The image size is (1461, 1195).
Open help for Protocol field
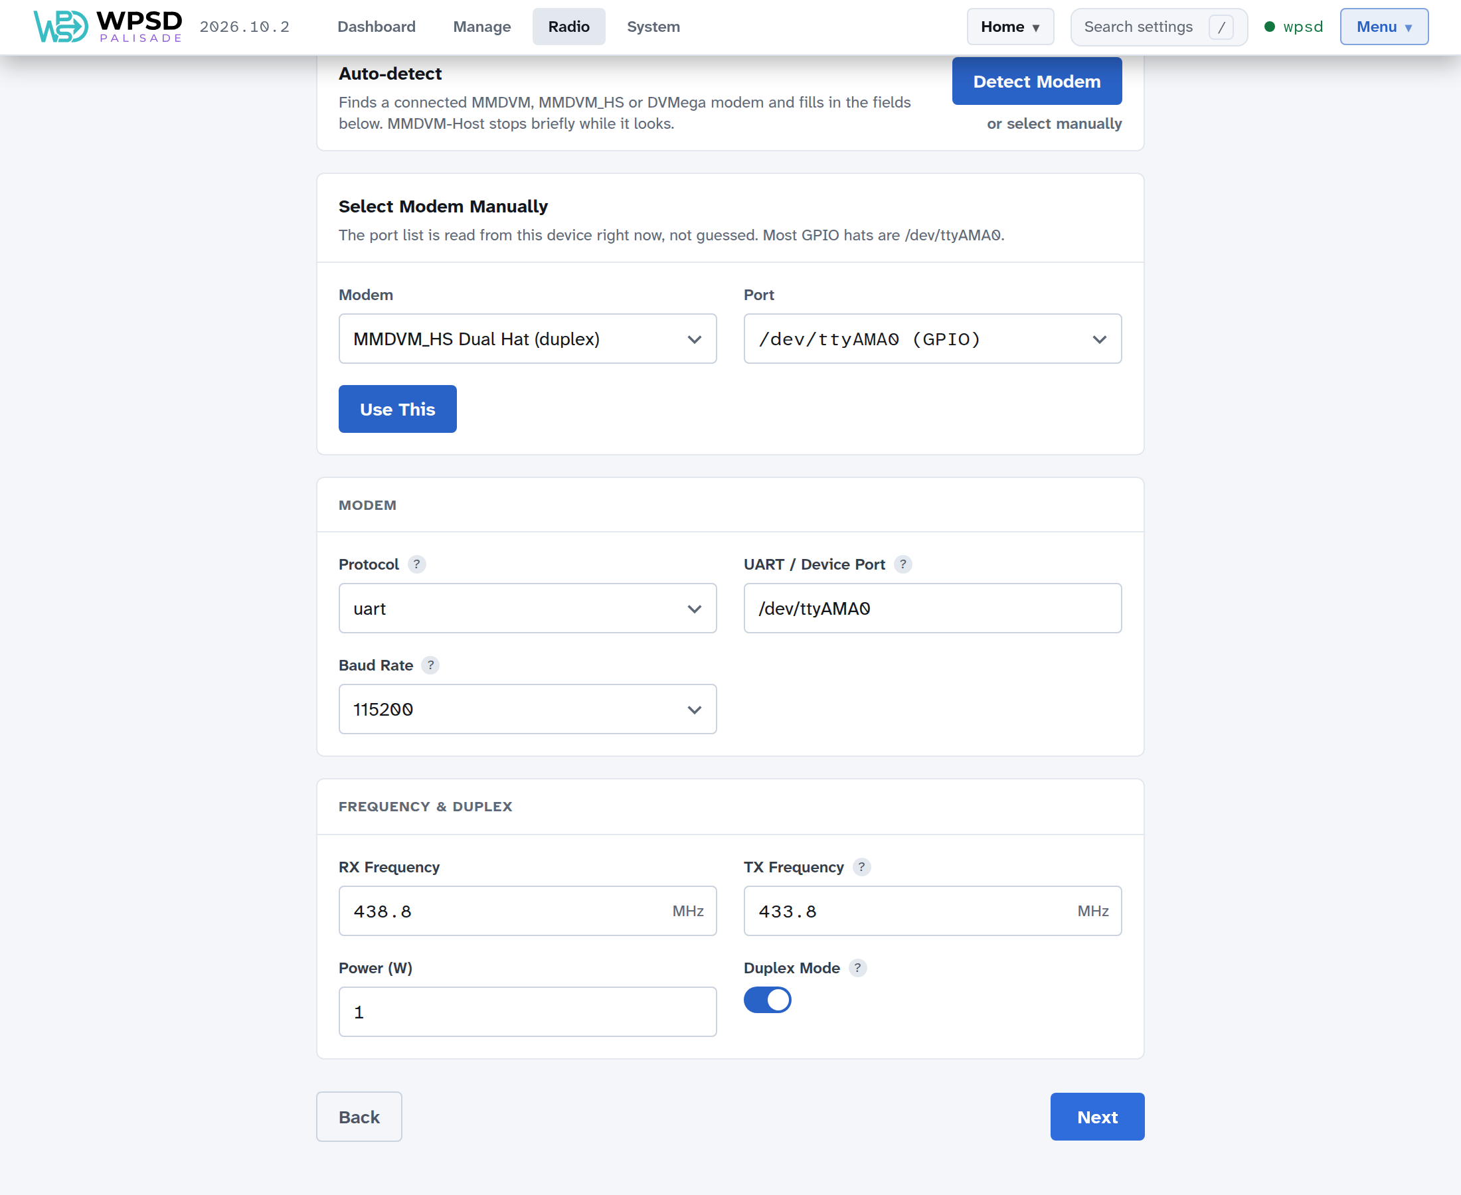coord(416,564)
